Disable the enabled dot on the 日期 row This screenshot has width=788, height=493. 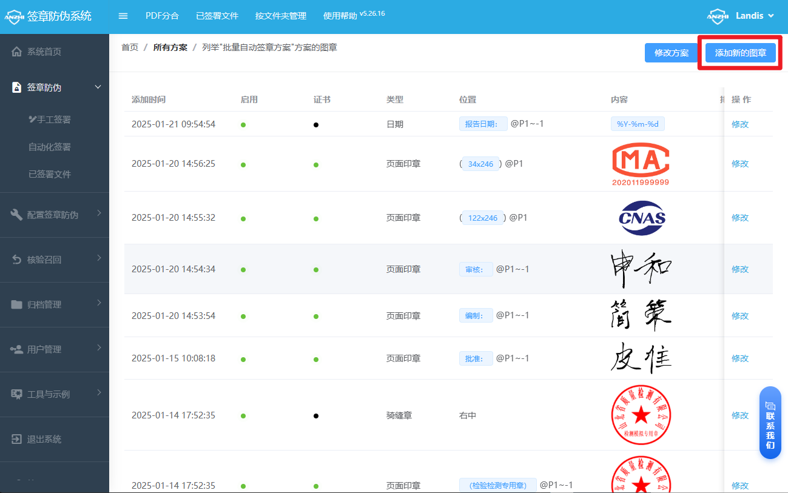(243, 124)
